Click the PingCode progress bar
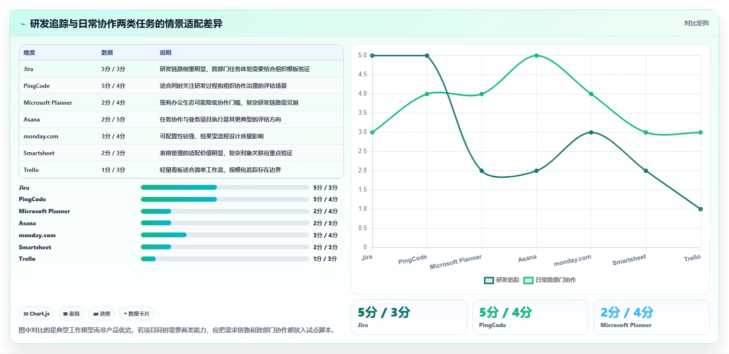This screenshot has height=354, width=729. point(225,199)
